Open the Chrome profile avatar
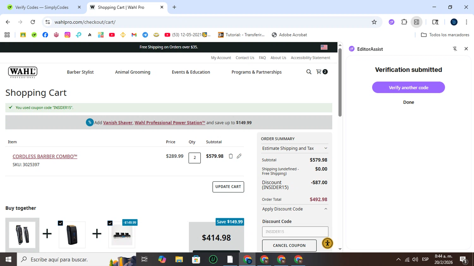 [x=454, y=22]
